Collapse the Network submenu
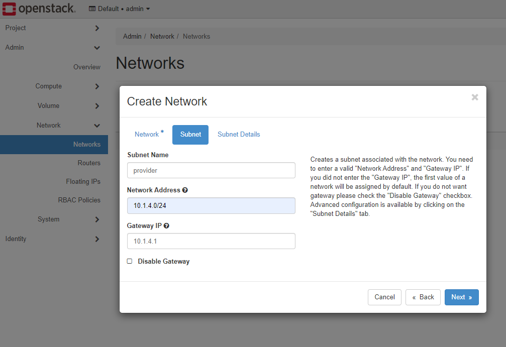 click(67, 125)
